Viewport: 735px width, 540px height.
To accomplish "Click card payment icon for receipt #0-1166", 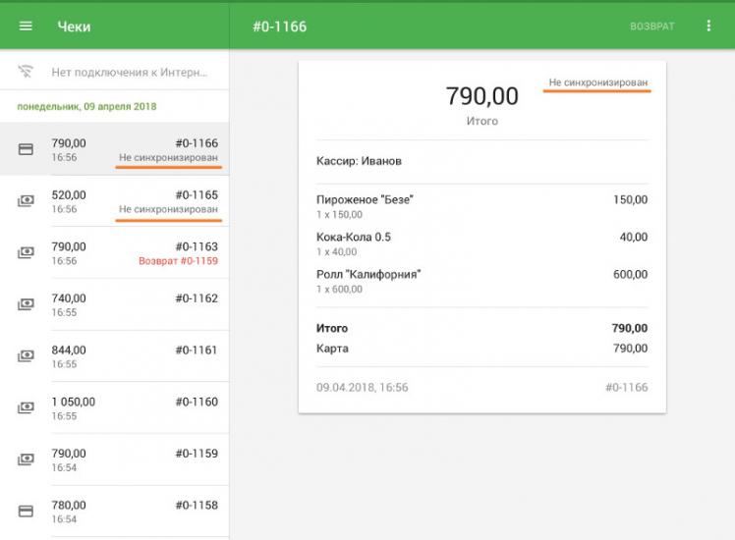I will (x=26, y=149).
